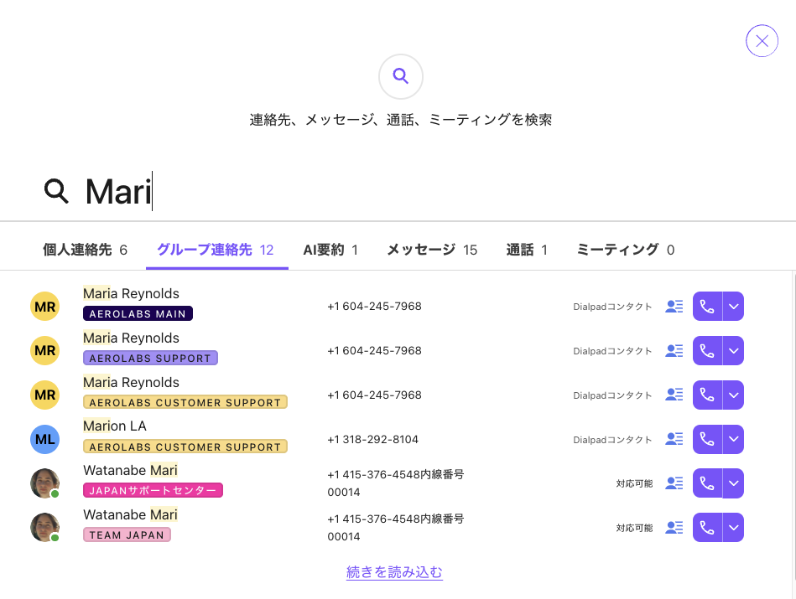
Task: Call Maria Reynolds at AEROLABS SUPPORT
Action: click(705, 350)
